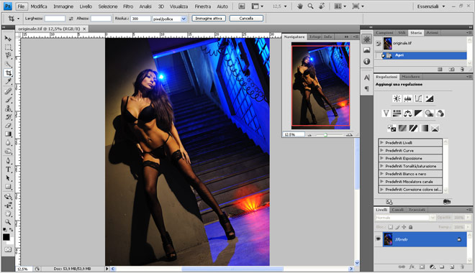Select the Eyedropper tool
This screenshot has height=273, width=475.
pos(8,81)
